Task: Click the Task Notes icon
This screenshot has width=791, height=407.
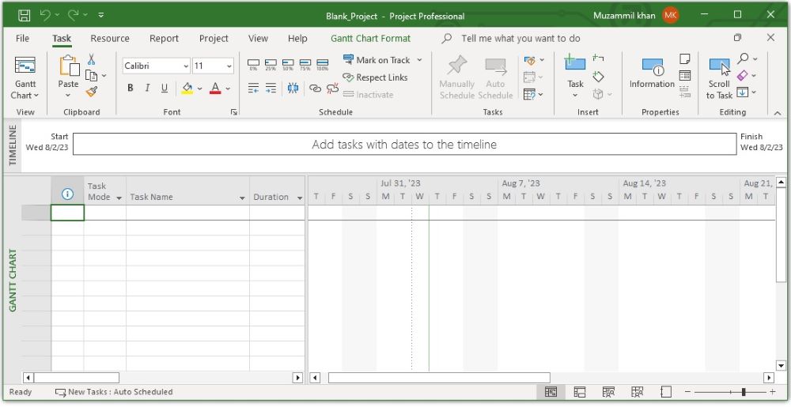Action: pos(685,59)
